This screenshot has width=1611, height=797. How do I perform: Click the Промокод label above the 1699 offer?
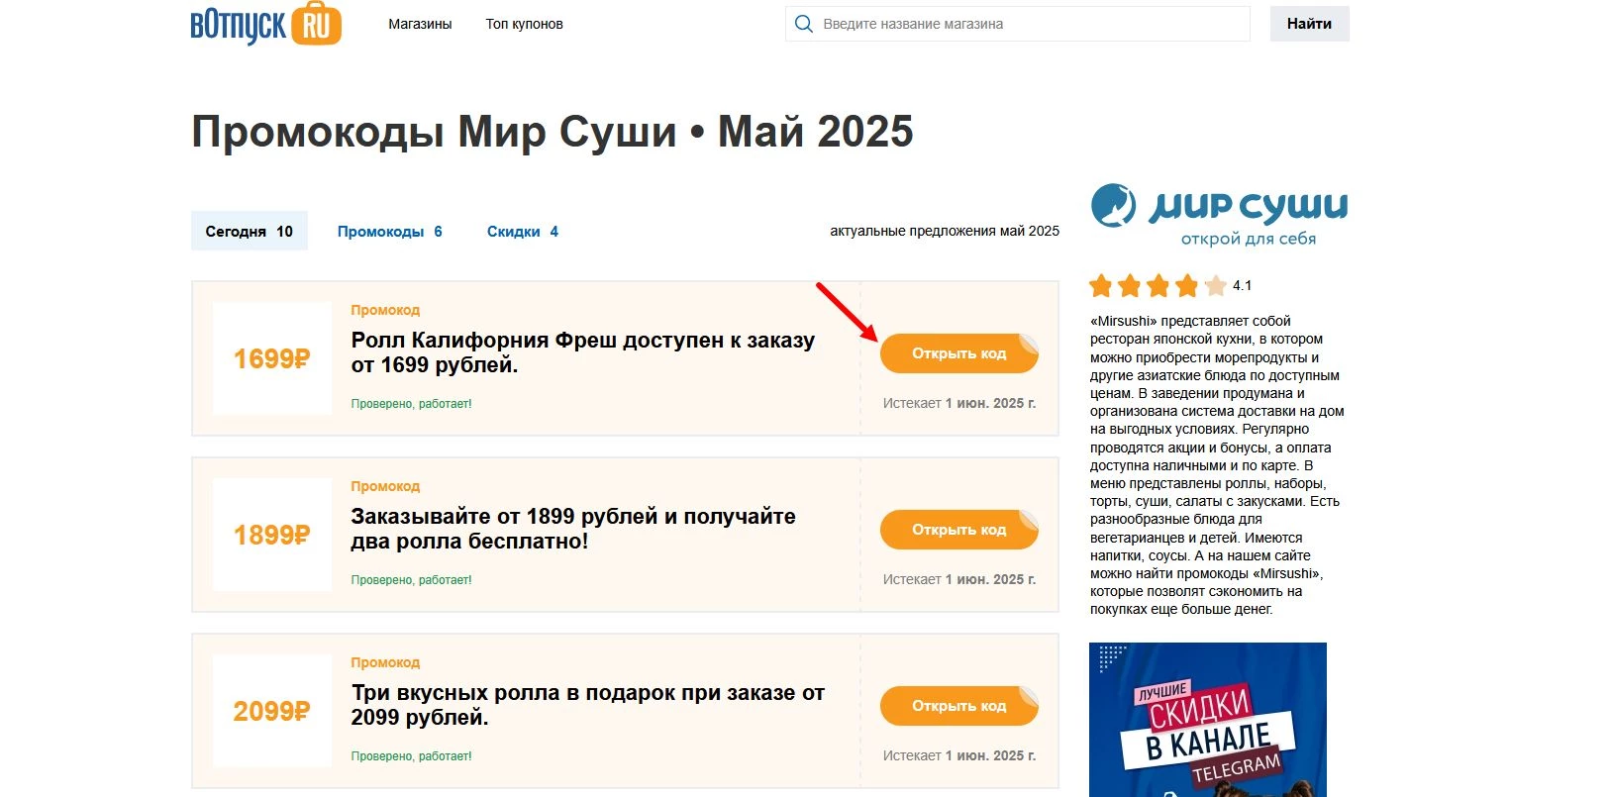coord(385,310)
